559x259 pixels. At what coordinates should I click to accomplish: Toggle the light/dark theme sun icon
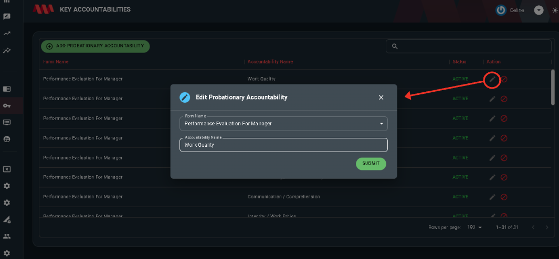555,10
